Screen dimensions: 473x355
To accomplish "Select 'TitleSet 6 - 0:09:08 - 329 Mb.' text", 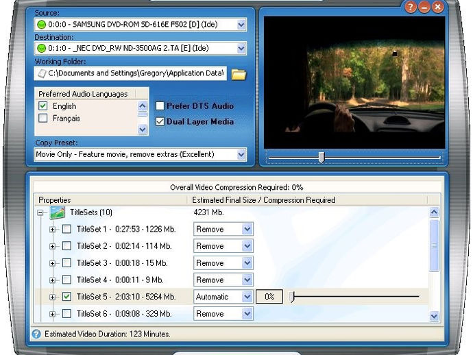I will coord(124,314).
